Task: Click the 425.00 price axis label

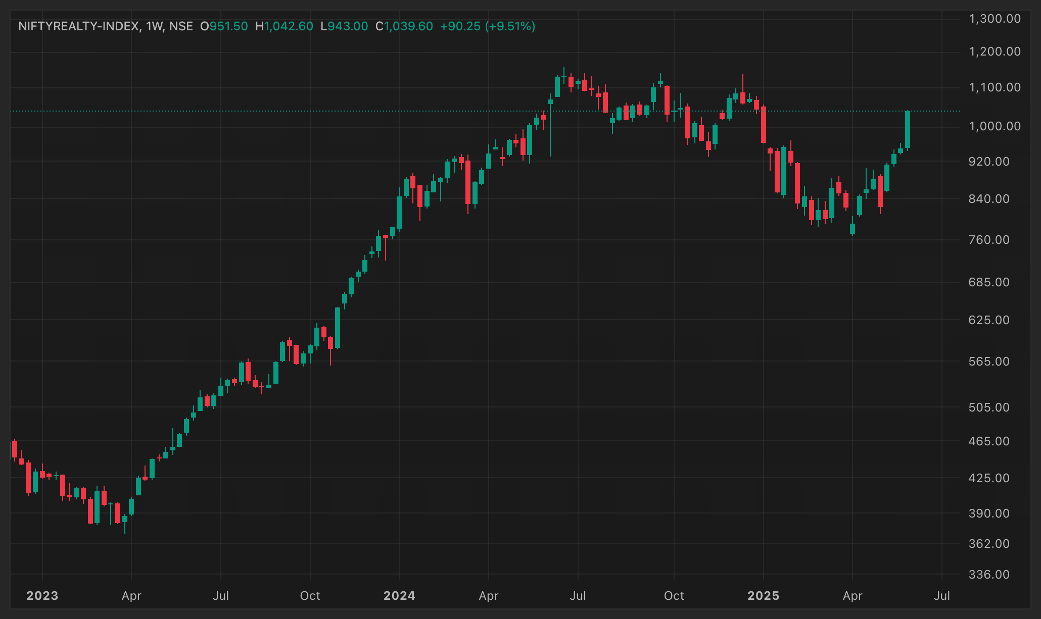Action: (989, 478)
